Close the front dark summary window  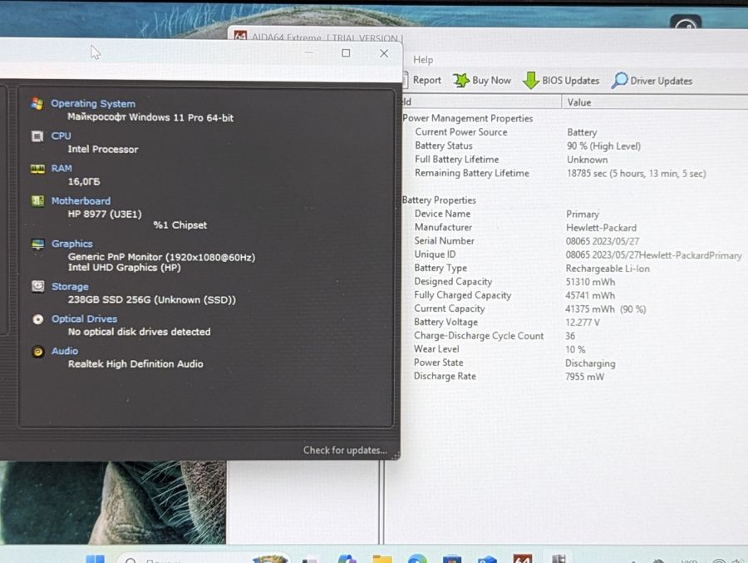pos(384,53)
